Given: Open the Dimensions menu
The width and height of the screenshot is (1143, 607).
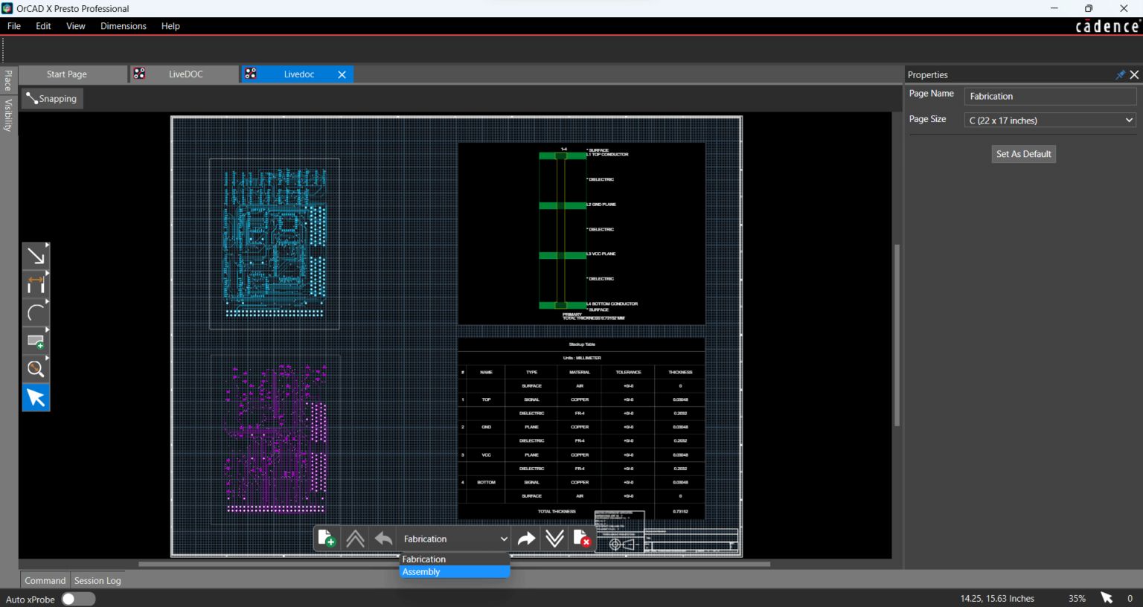Looking at the screenshot, I should click(124, 25).
